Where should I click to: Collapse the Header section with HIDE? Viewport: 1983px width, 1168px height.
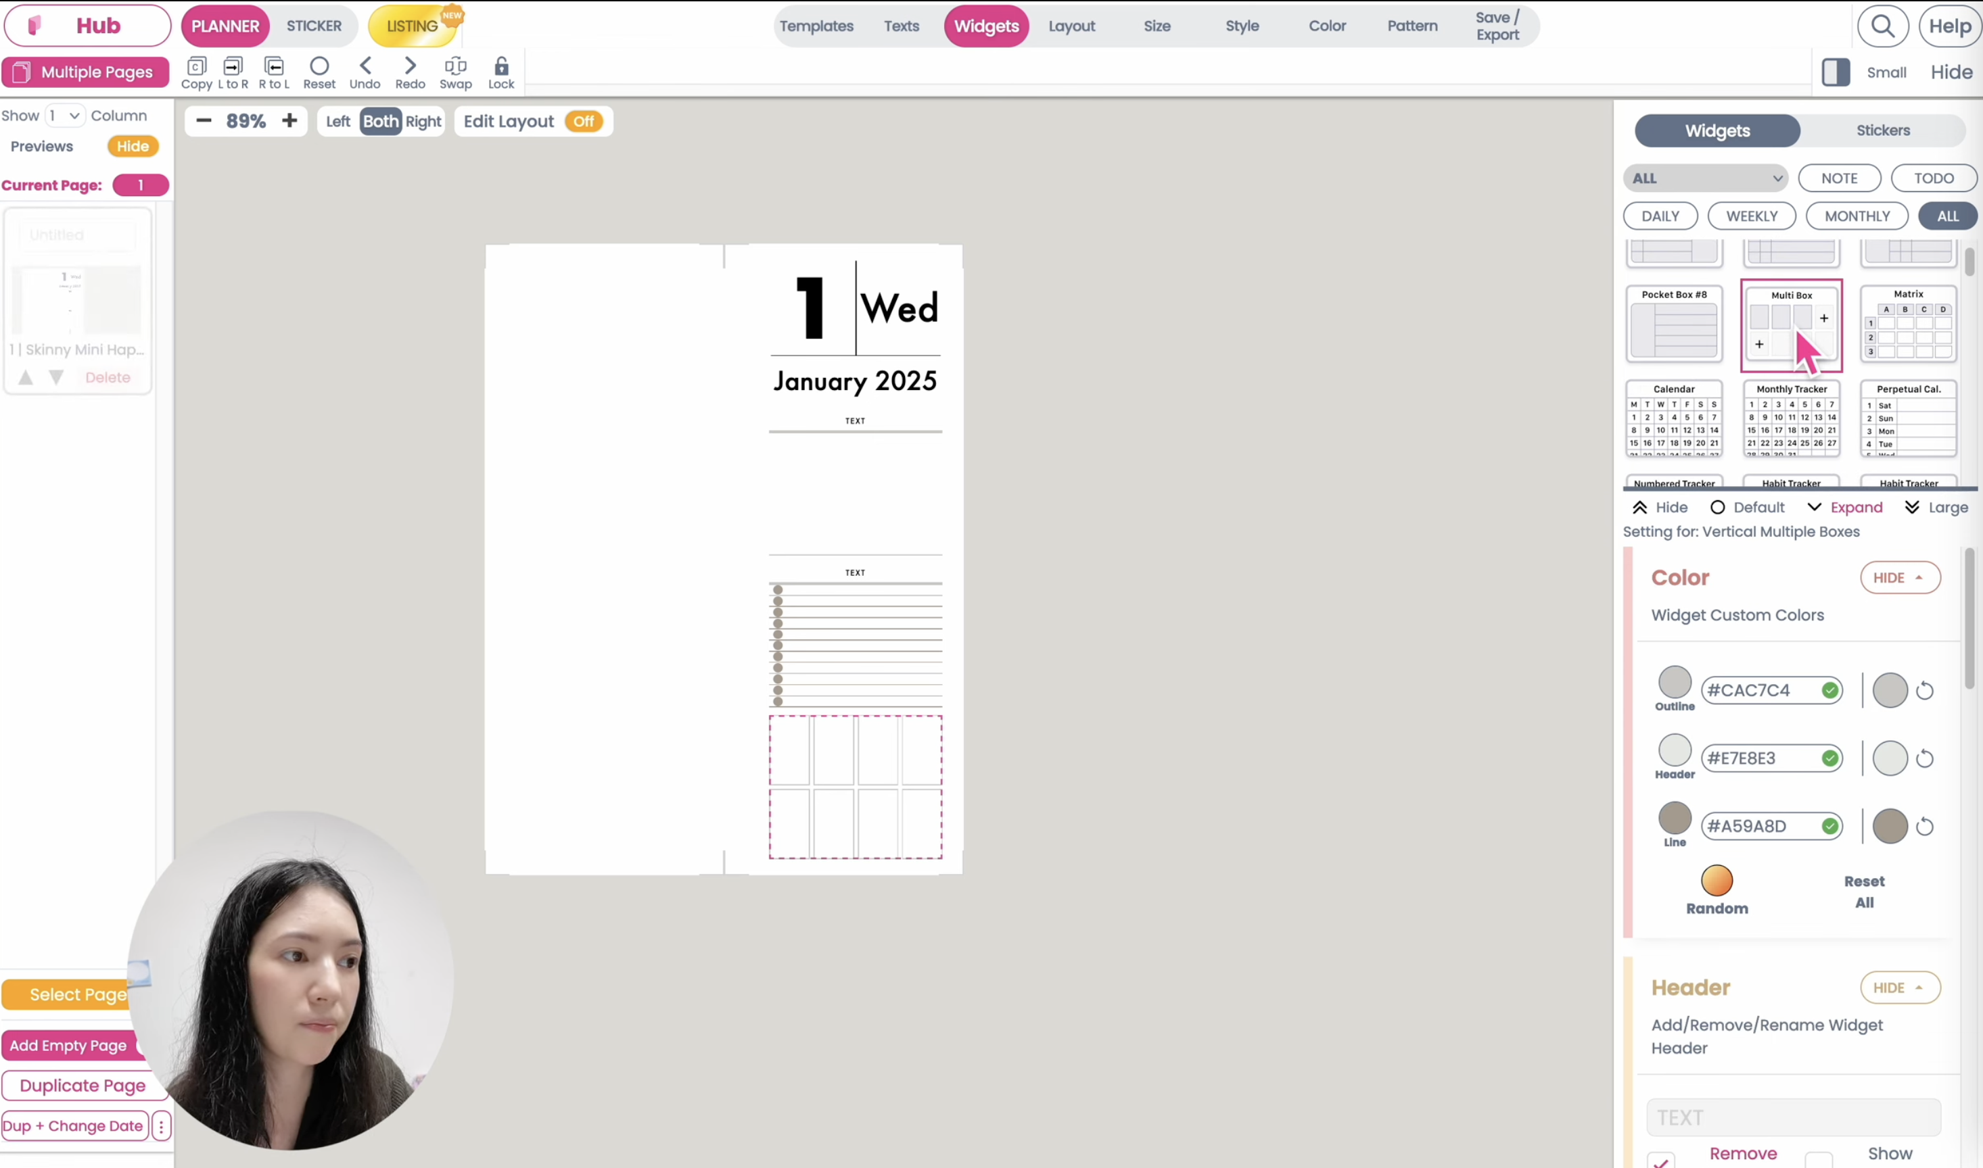[1900, 987]
